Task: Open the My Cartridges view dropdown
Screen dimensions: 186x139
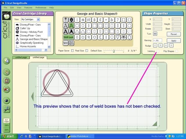Action: pos(38,19)
